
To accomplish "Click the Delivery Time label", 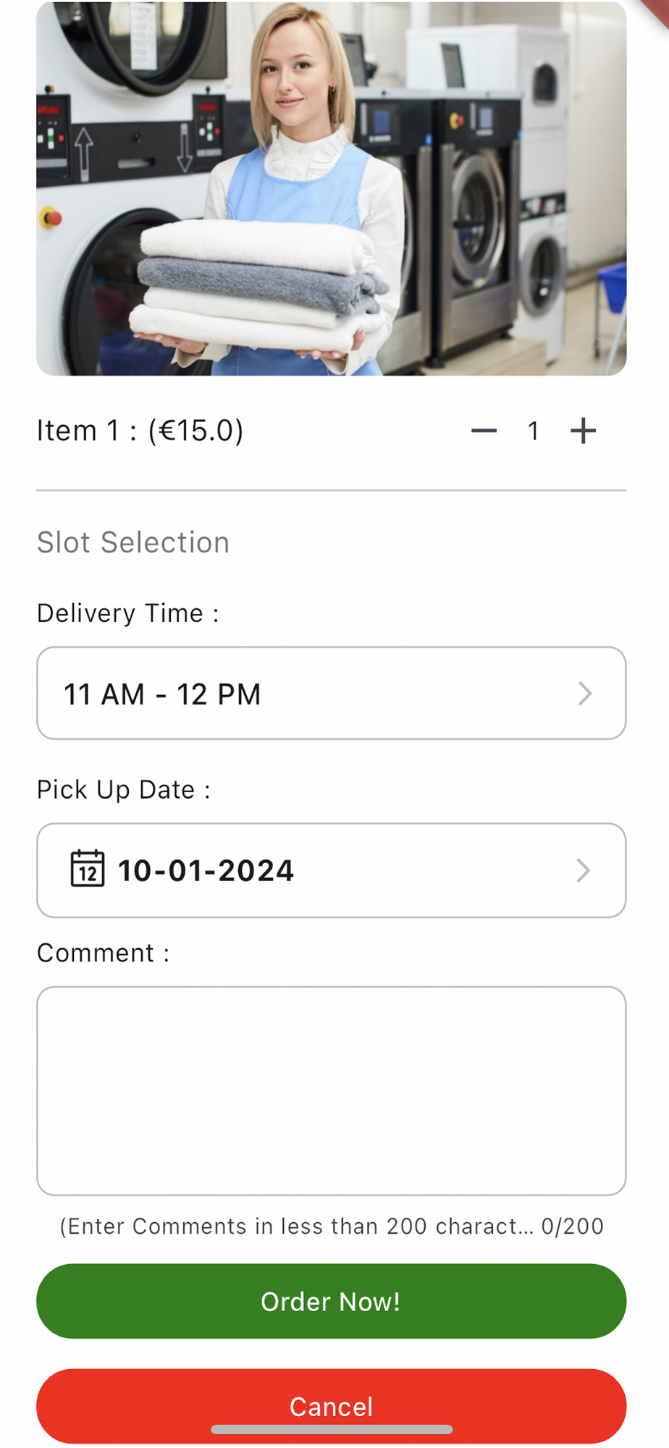I will (x=128, y=613).
